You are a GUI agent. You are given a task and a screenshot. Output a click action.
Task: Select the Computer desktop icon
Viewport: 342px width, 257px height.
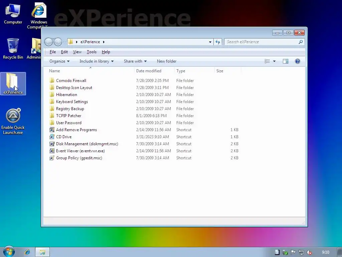pyautogui.click(x=13, y=14)
